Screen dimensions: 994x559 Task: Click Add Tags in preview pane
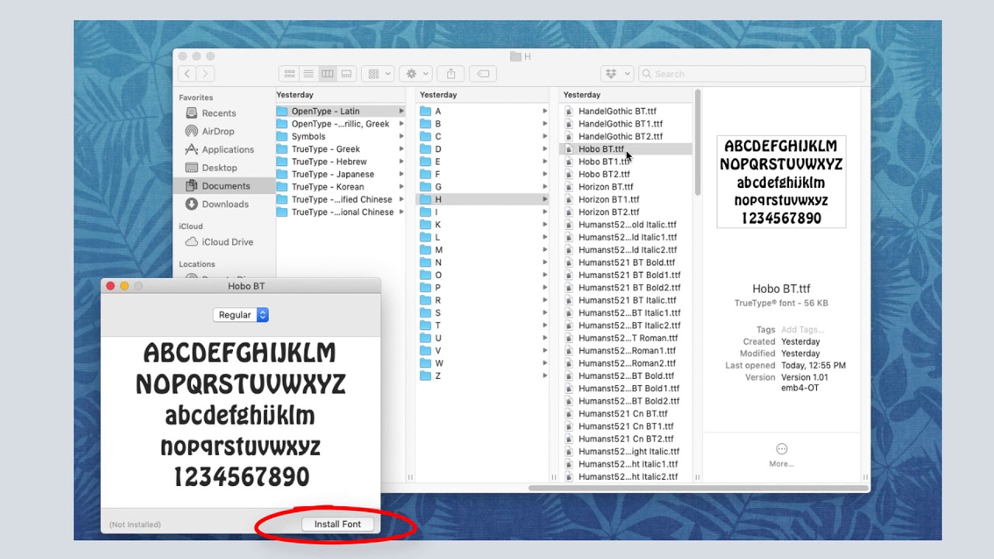(x=802, y=330)
